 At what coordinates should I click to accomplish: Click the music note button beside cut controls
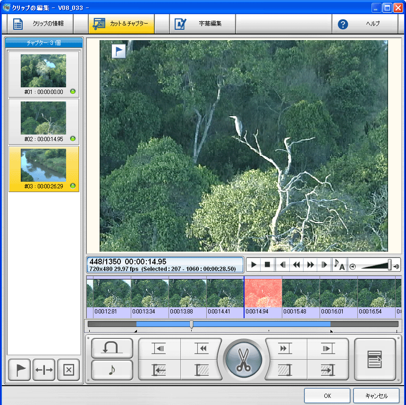click(112, 370)
